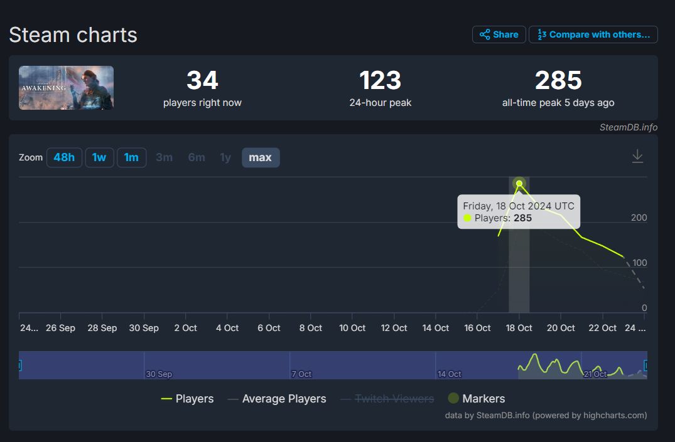Toggle the Players series in legend

[187, 399]
